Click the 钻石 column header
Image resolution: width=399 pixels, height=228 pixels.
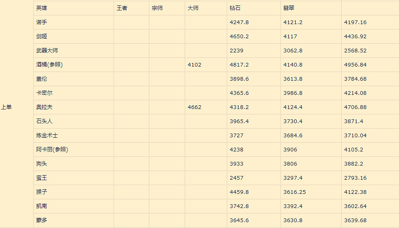[x=235, y=8]
